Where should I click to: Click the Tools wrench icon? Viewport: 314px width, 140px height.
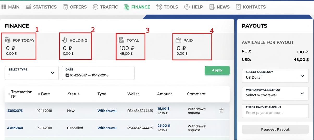tap(159, 7)
